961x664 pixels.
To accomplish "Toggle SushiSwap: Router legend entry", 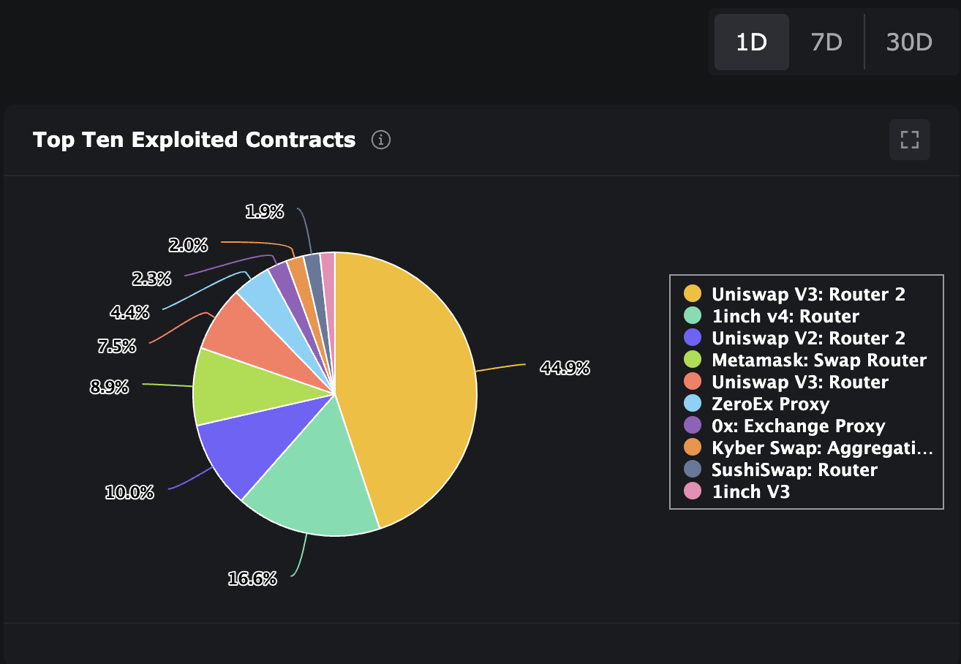I will point(780,469).
